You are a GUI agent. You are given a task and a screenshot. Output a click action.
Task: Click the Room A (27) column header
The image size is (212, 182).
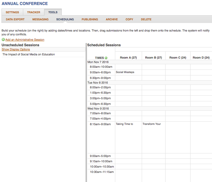click(x=128, y=57)
